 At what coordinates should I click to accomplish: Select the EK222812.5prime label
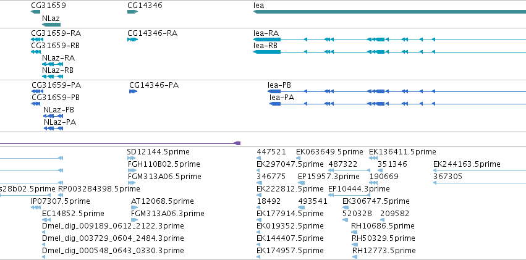pos(290,189)
